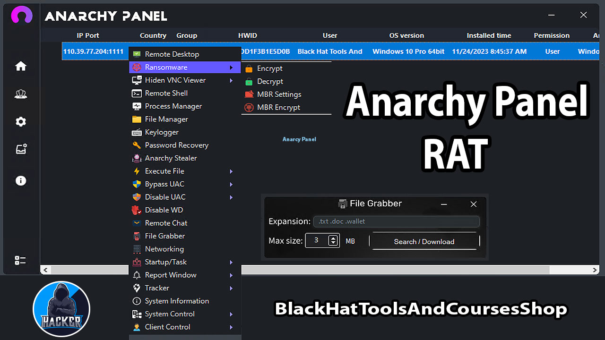This screenshot has width=605, height=340.
Task: Select the Keylogger tool
Action: pos(161,132)
